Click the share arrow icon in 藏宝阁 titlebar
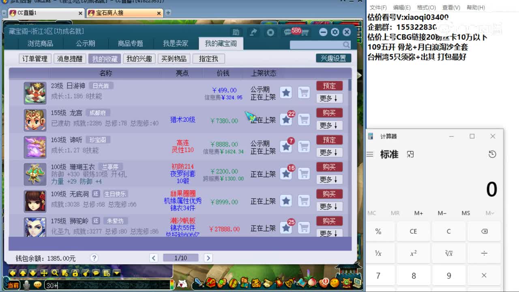 [253, 32]
